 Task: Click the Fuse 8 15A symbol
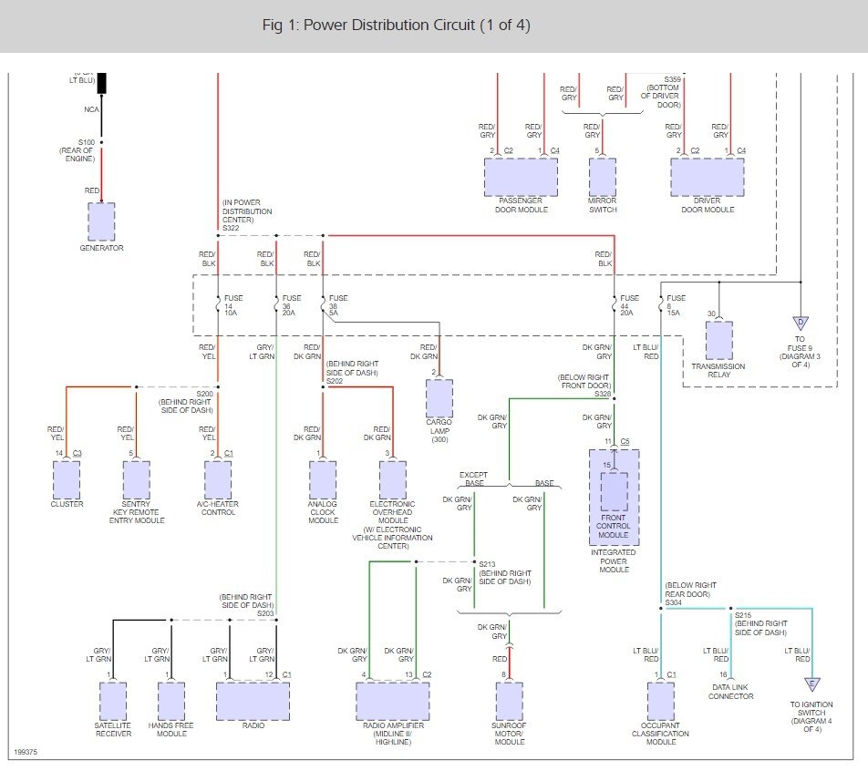point(661,304)
